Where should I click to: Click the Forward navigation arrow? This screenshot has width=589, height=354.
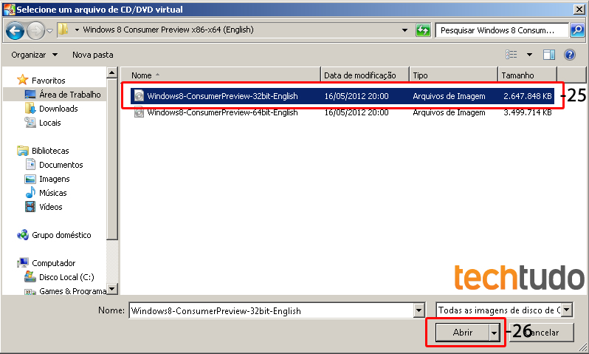[36, 30]
